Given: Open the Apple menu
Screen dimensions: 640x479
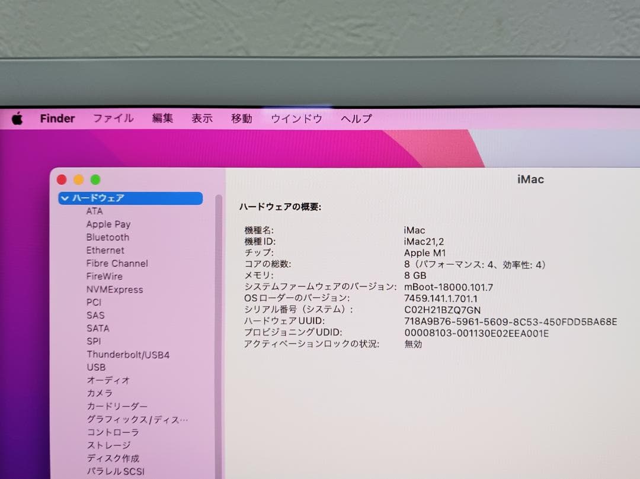Looking at the screenshot, I should 17,118.
